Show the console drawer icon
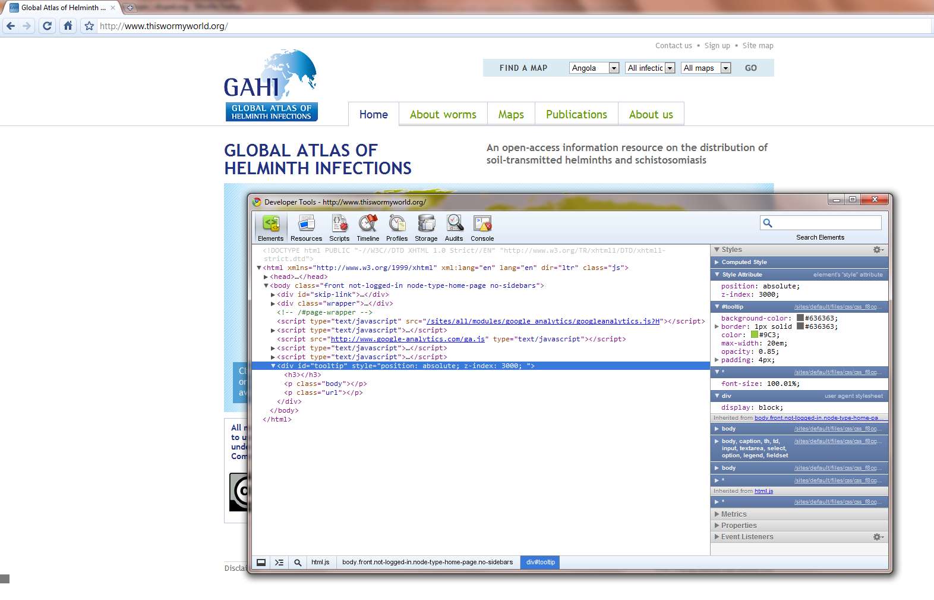Viewport: 934px width, 600px height. click(279, 562)
